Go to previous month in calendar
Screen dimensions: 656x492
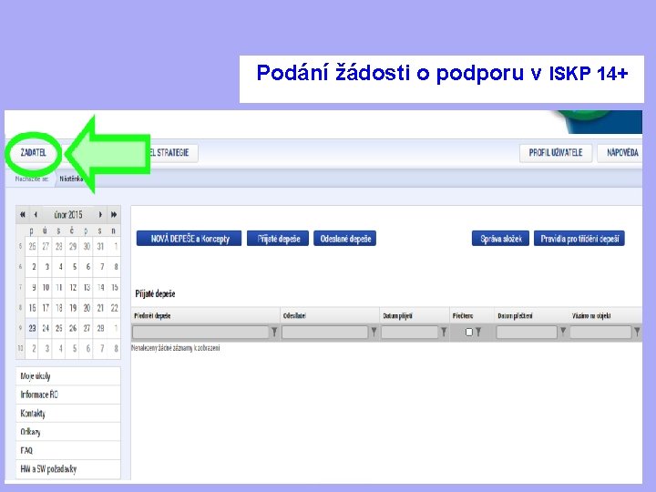[x=36, y=215]
